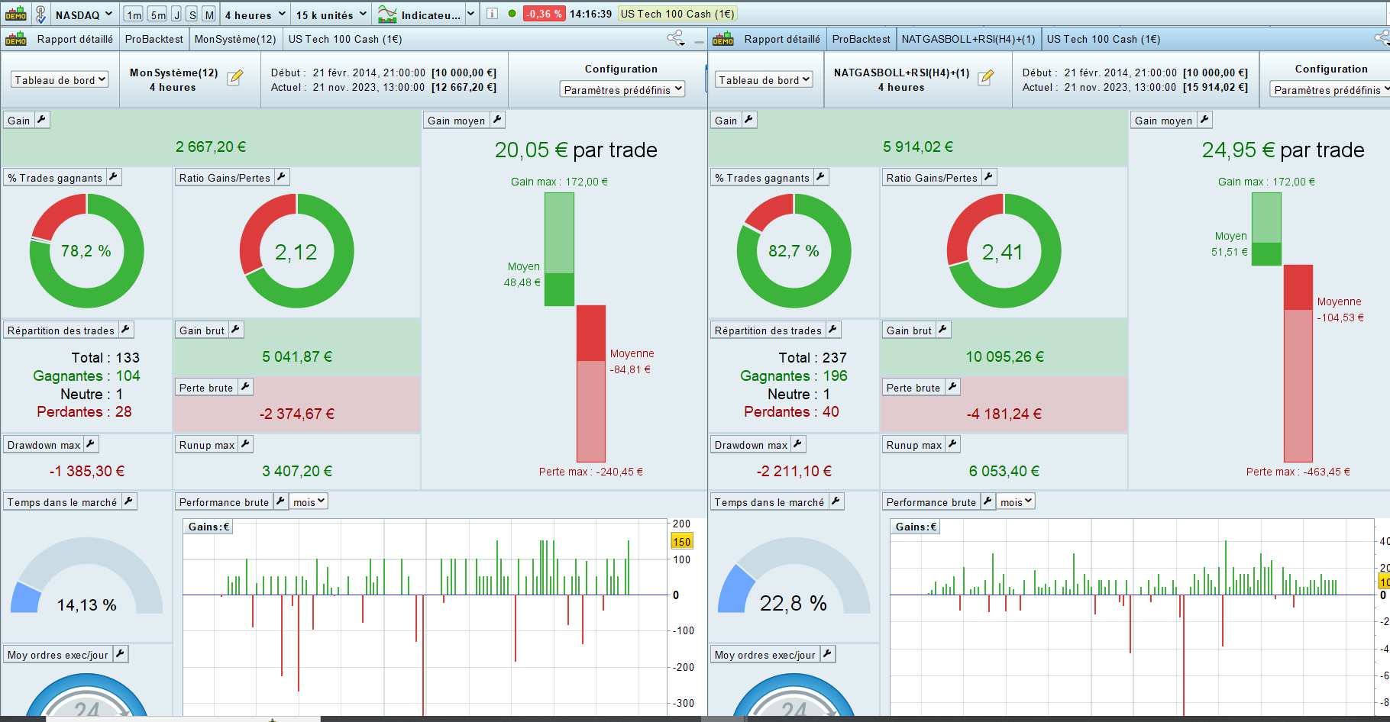Click the 150 marker on left gains axis

click(681, 542)
